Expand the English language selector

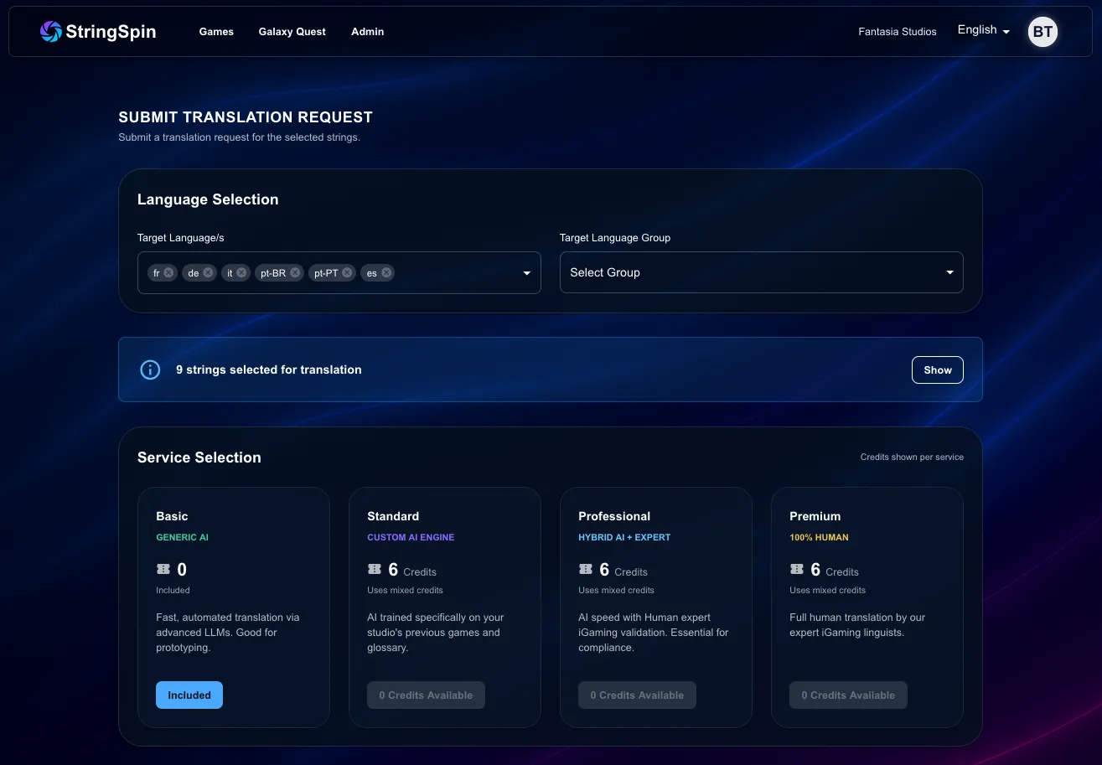click(x=982, y=30)
